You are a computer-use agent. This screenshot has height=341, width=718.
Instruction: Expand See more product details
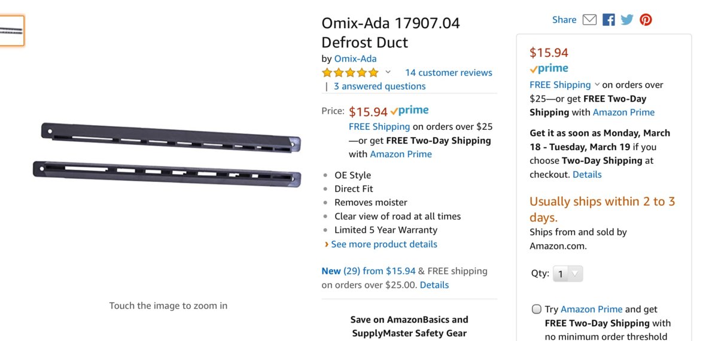tap(384, 244)
